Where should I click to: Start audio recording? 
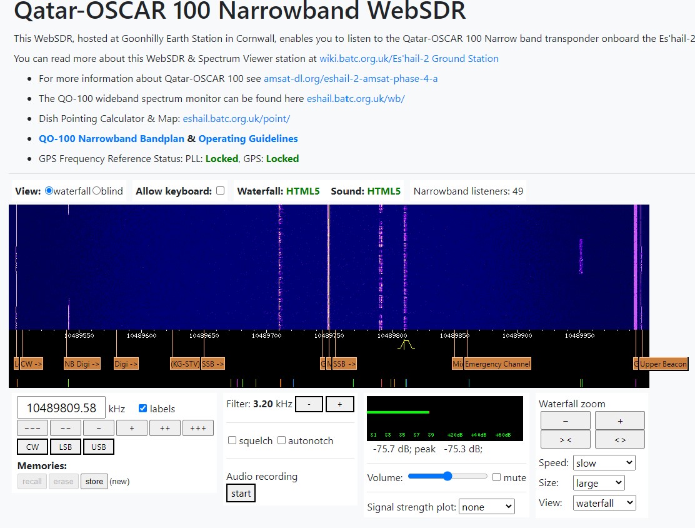(241, 494)
